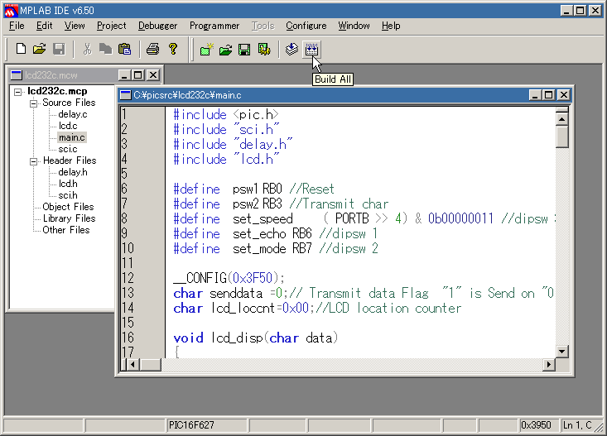Select delay.h in Header Files
This screenshot has width=607, height=436.
pos(73,172)
